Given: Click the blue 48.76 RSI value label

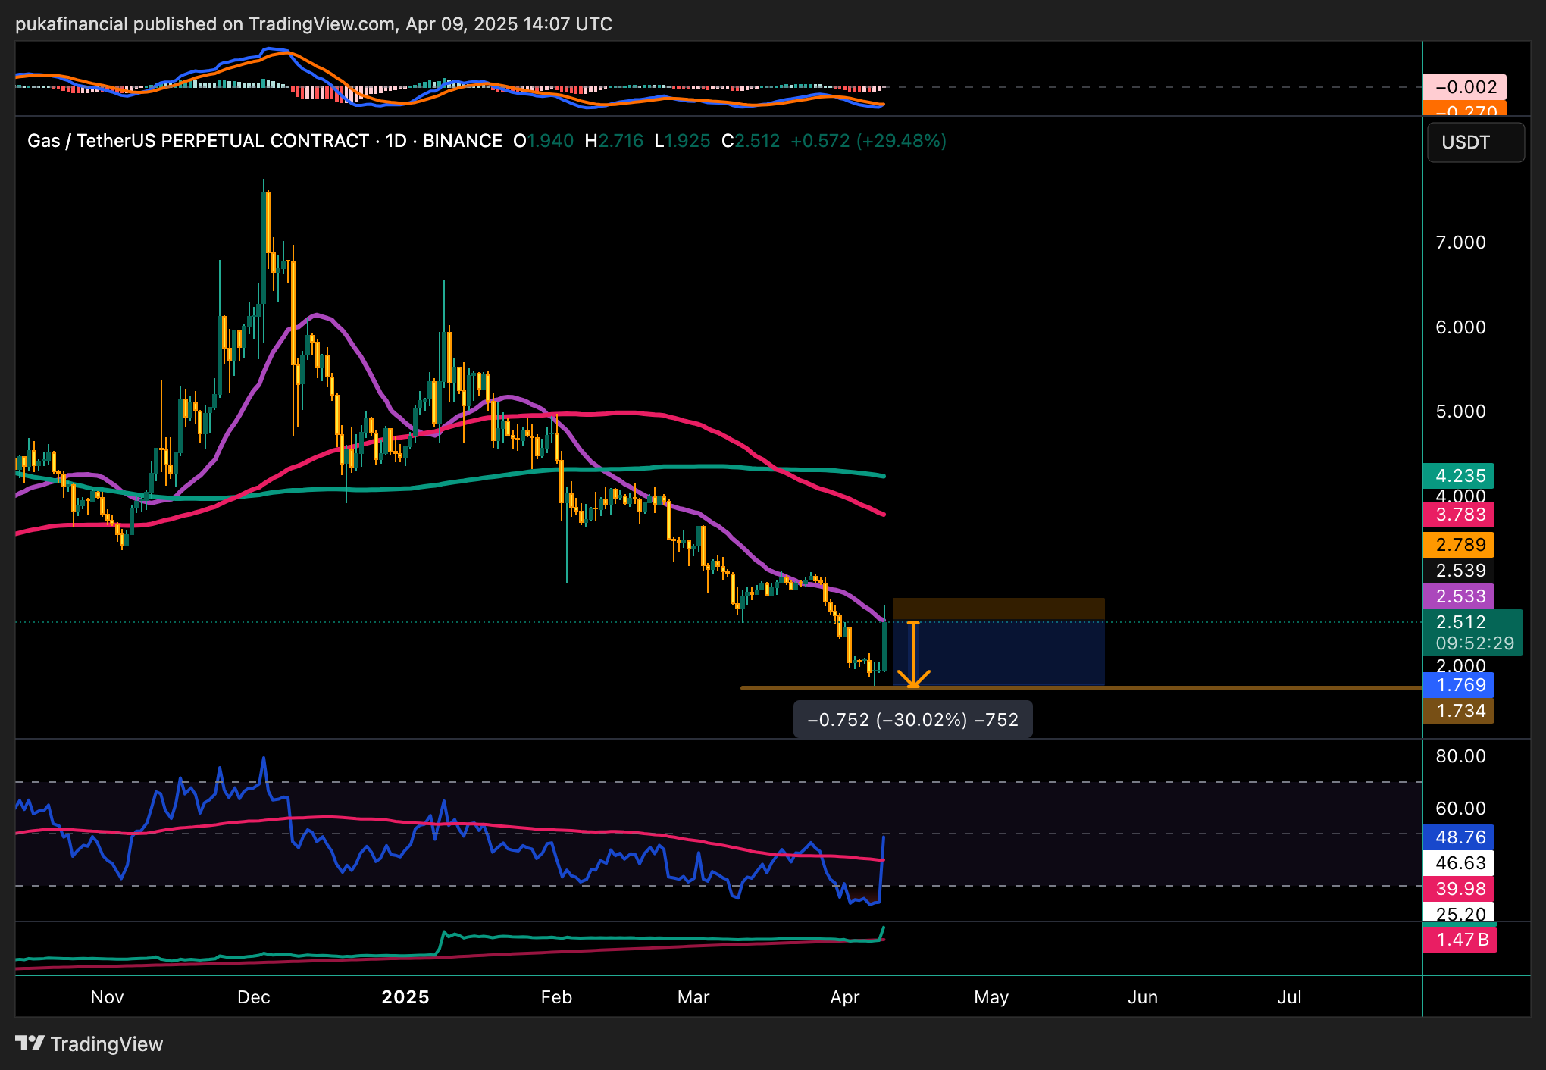Looking at the screenshot, I should tap(1459, 837).
